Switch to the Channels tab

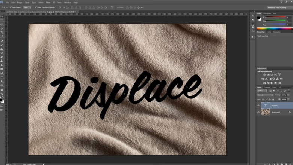point(267,87)
